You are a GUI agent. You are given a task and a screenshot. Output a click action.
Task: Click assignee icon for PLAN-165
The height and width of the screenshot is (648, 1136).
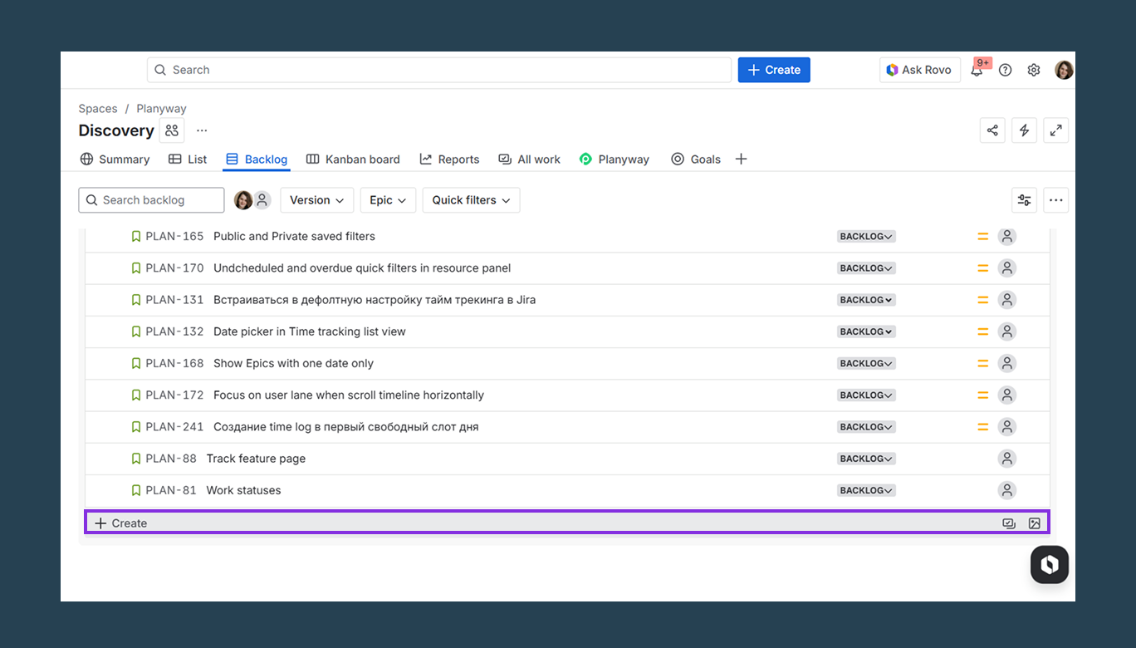point(1007,237)
